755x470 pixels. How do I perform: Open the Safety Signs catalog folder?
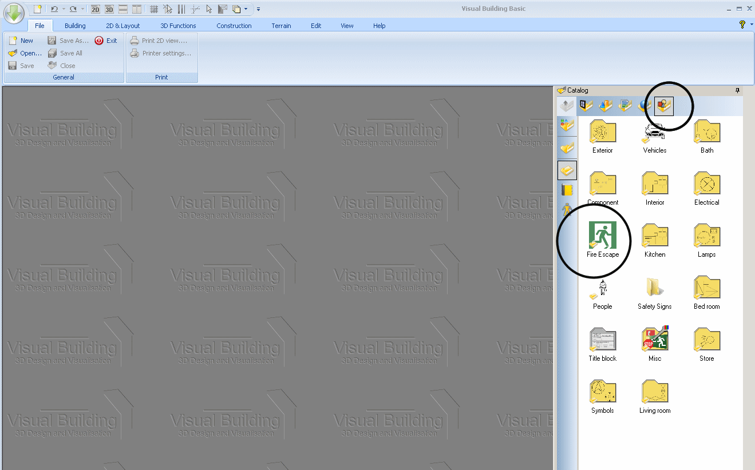coord(655,293)
